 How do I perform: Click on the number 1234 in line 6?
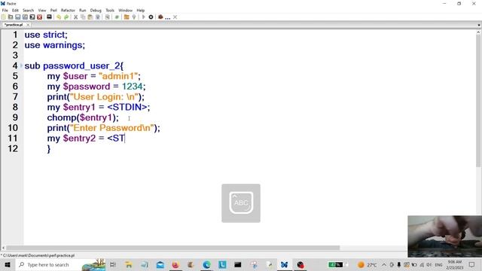tap(133, 87)
